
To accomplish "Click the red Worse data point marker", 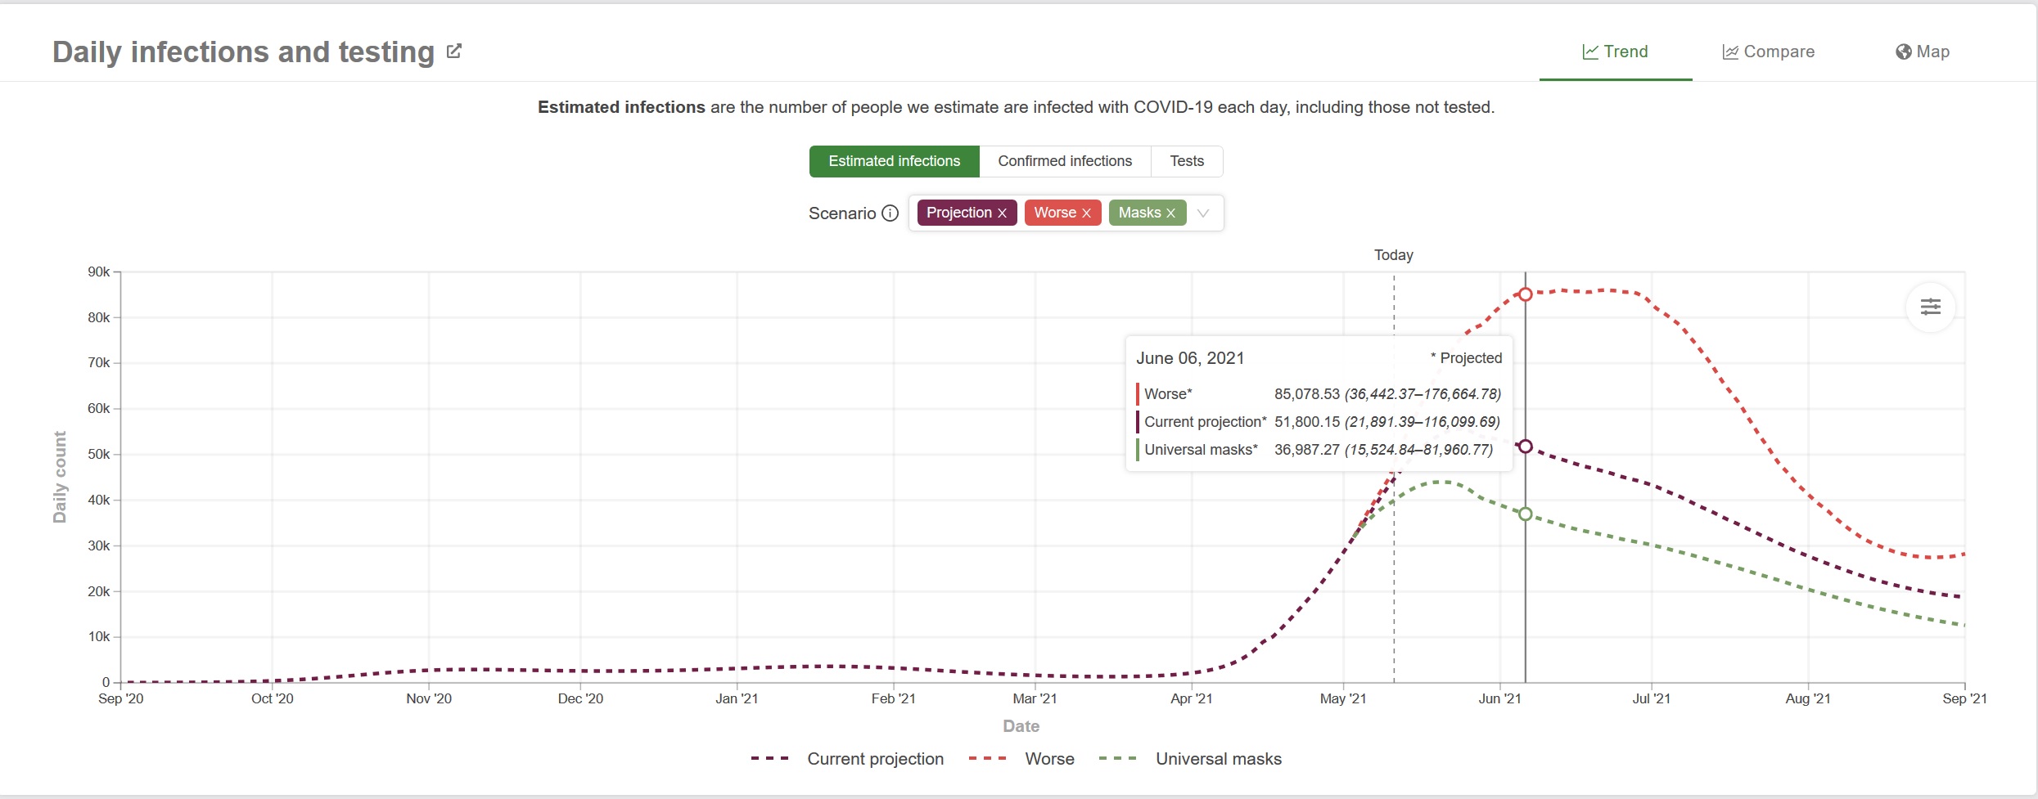I will 1526,294.
